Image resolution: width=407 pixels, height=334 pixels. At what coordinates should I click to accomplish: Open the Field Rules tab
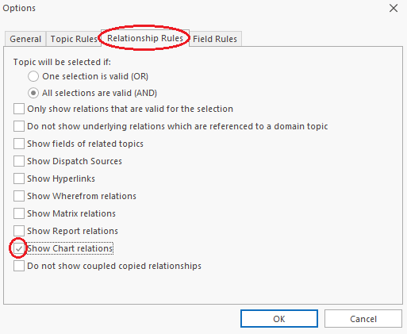pos(215,39)
